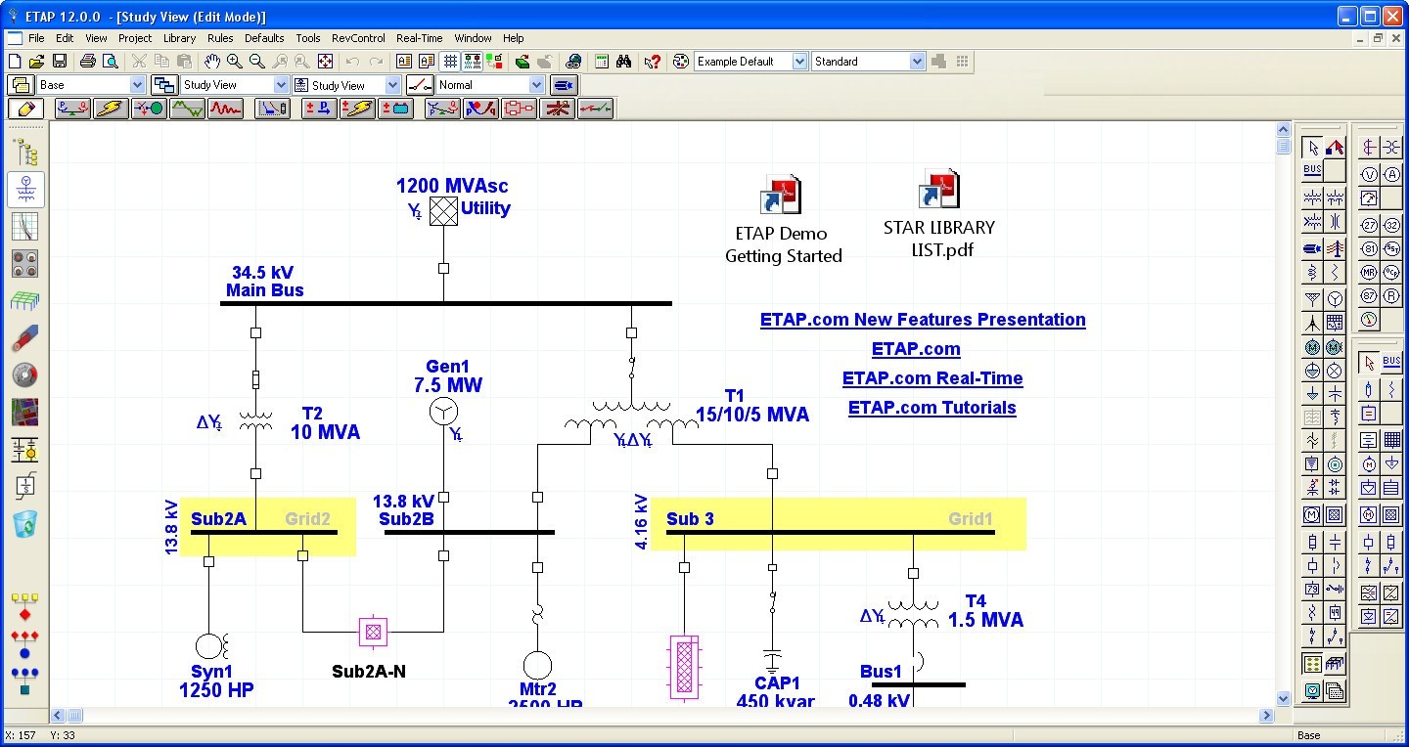The width and height of the screenshot is (1409, 747).
Task: Toggle continuity check icon
Action: tap(473, 61)
